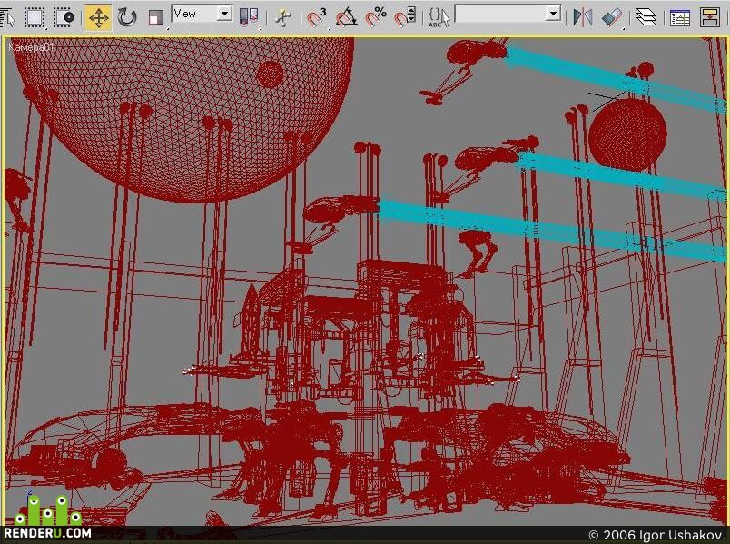Image resolution: width=730 pixels, height=544 pixels.
Task: Toggle Percent Snap magnet
Action: point(376,17)
